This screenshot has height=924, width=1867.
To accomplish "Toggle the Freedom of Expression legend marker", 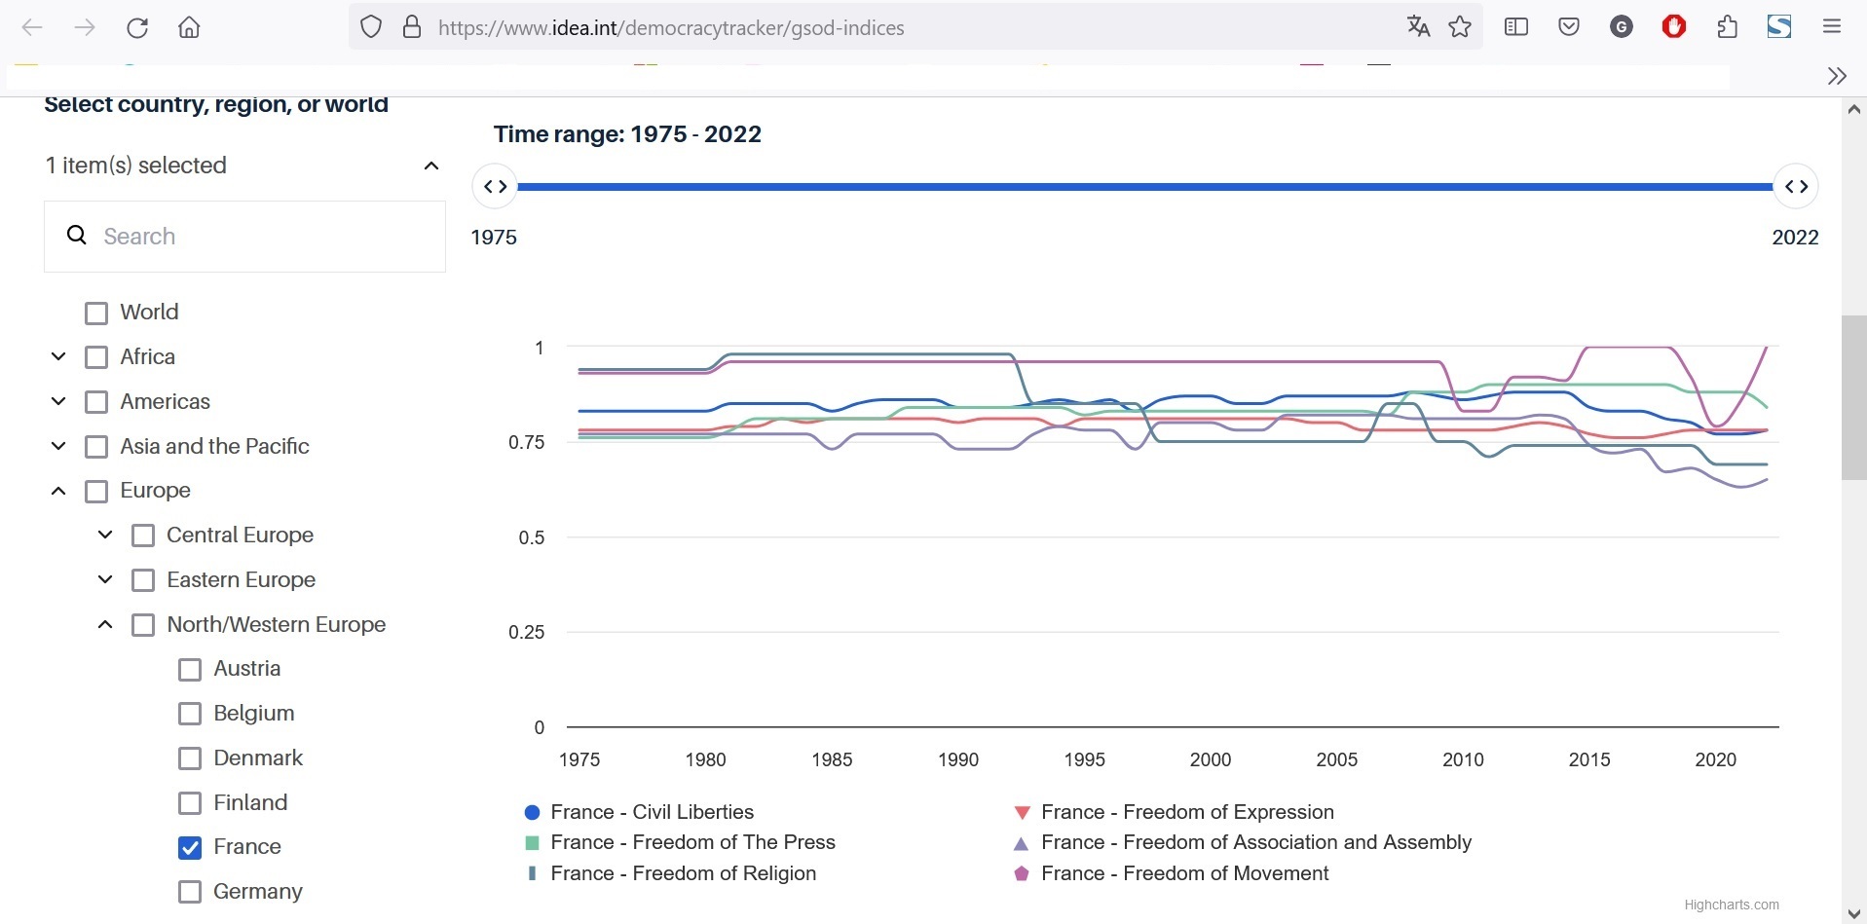I will [x=1022, y=812].
